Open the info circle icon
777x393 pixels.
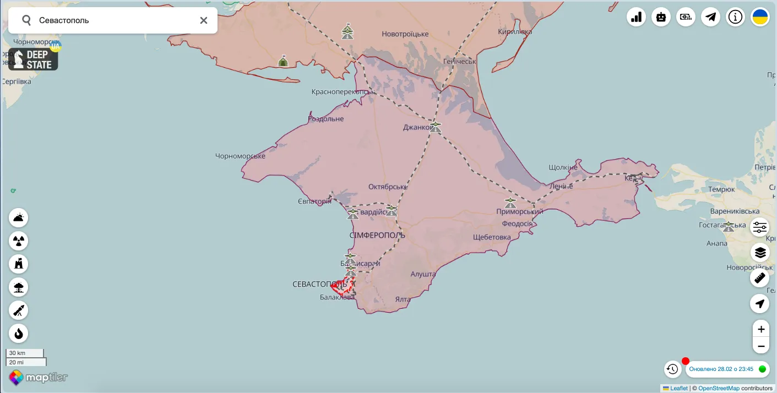(x=735, y=17)
